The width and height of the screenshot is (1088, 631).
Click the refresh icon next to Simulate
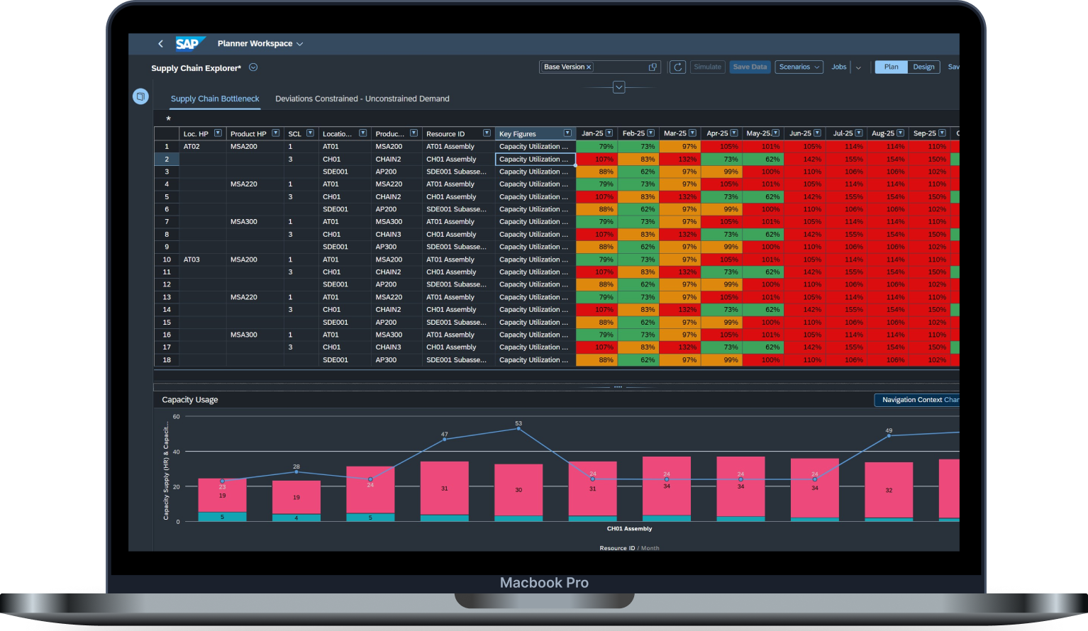pyautogui.click(x=678, y=67)
